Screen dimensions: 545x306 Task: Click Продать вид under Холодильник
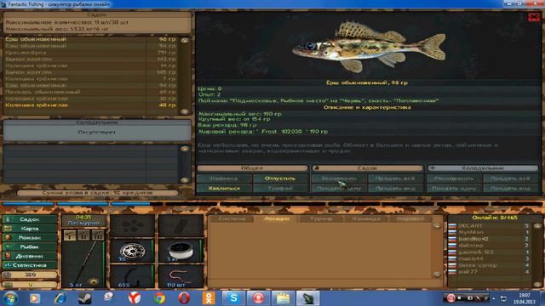[x=510, y=188]
